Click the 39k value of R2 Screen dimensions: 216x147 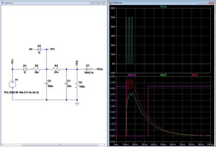36,72
